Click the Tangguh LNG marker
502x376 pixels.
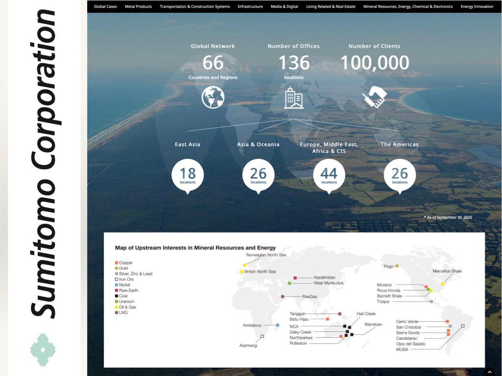point(340,314)
